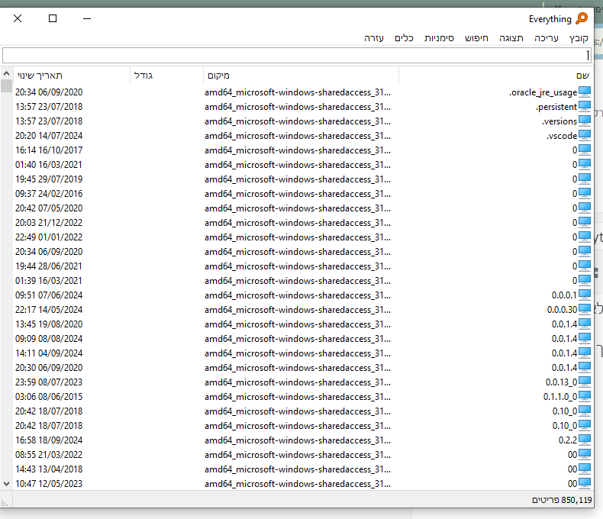Viewport: 603px width, 519px height.
Task: Click the 850,119 items status bar text
Action: click(x=562, y=500)
